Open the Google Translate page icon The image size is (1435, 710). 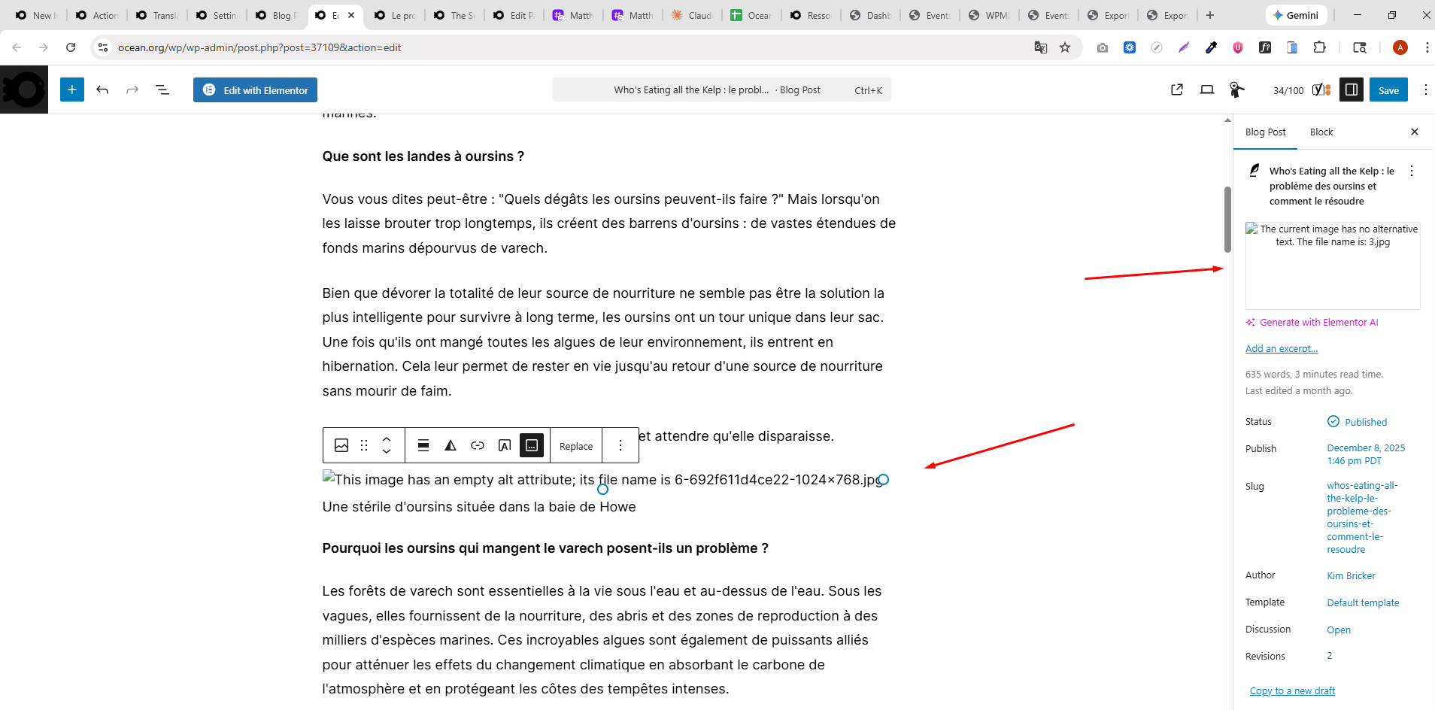point(1041,47)
